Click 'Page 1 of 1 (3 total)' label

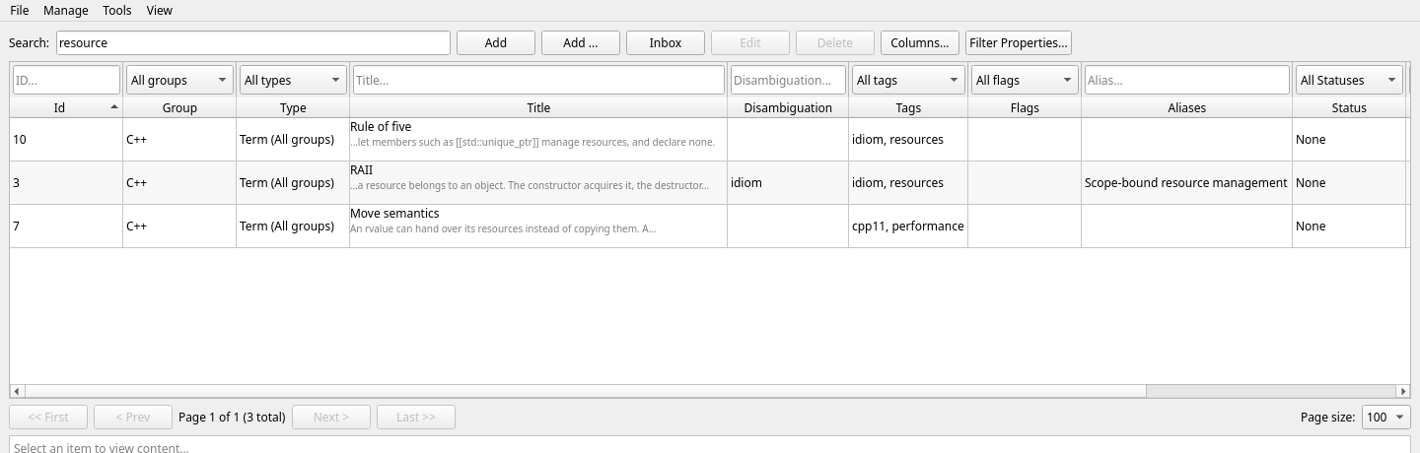(x=232, y=418)
